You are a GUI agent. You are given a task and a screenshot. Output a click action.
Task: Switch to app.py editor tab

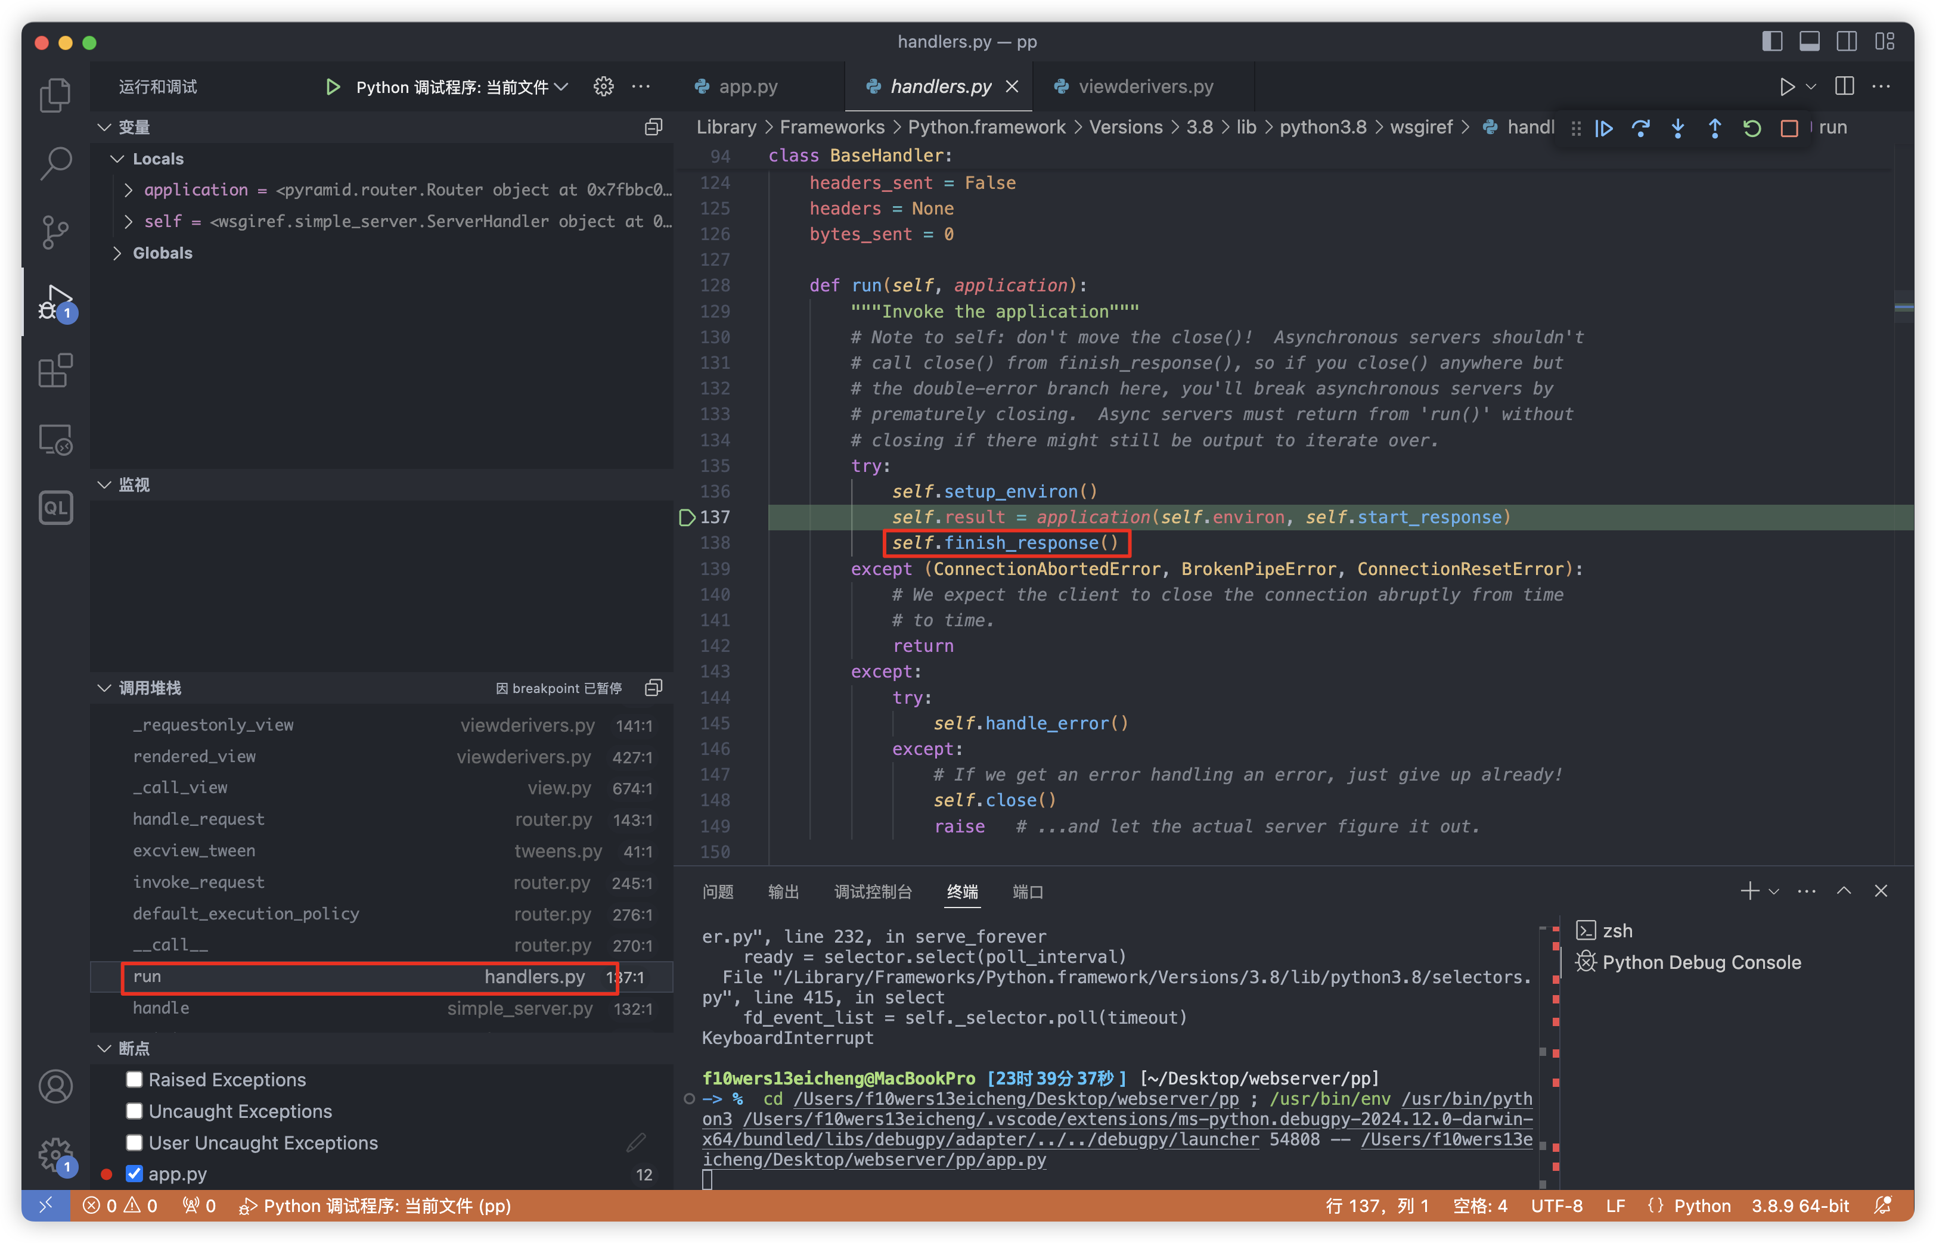click(747, 86)
